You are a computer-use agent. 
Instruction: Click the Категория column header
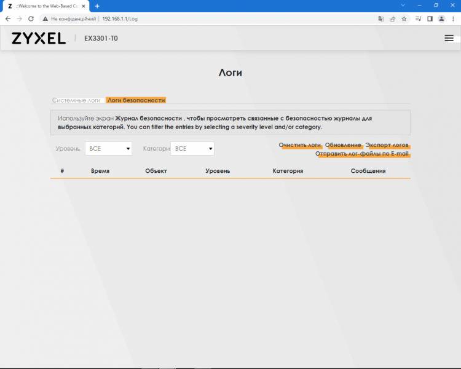(x=288, y=171)
